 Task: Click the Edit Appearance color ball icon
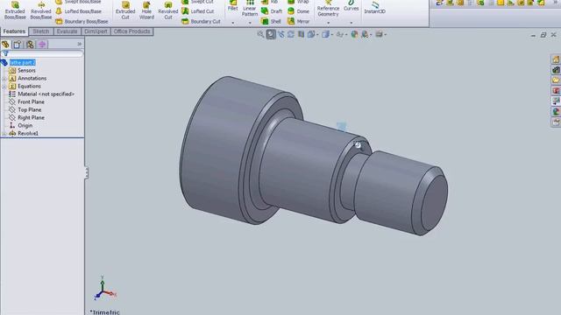[x=354, y=34]
